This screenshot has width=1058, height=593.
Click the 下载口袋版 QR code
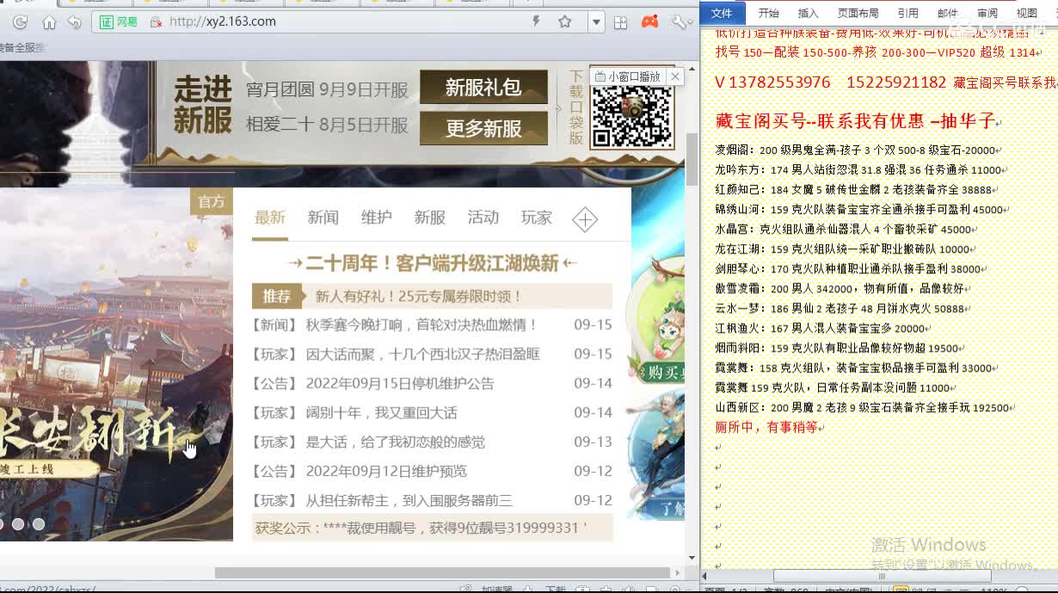click(x=631, y=117)
